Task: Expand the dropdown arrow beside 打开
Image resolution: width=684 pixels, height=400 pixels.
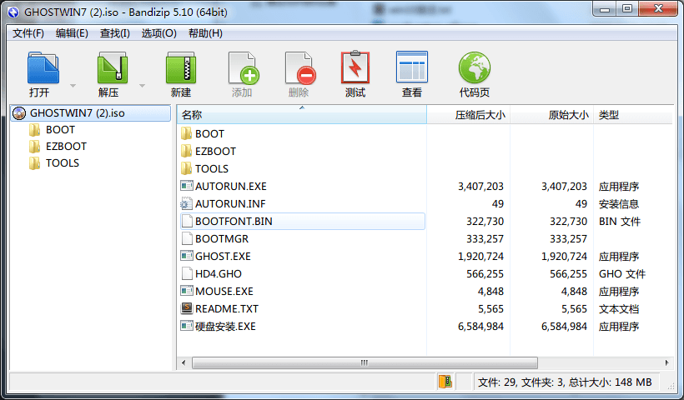Action: 73,86
